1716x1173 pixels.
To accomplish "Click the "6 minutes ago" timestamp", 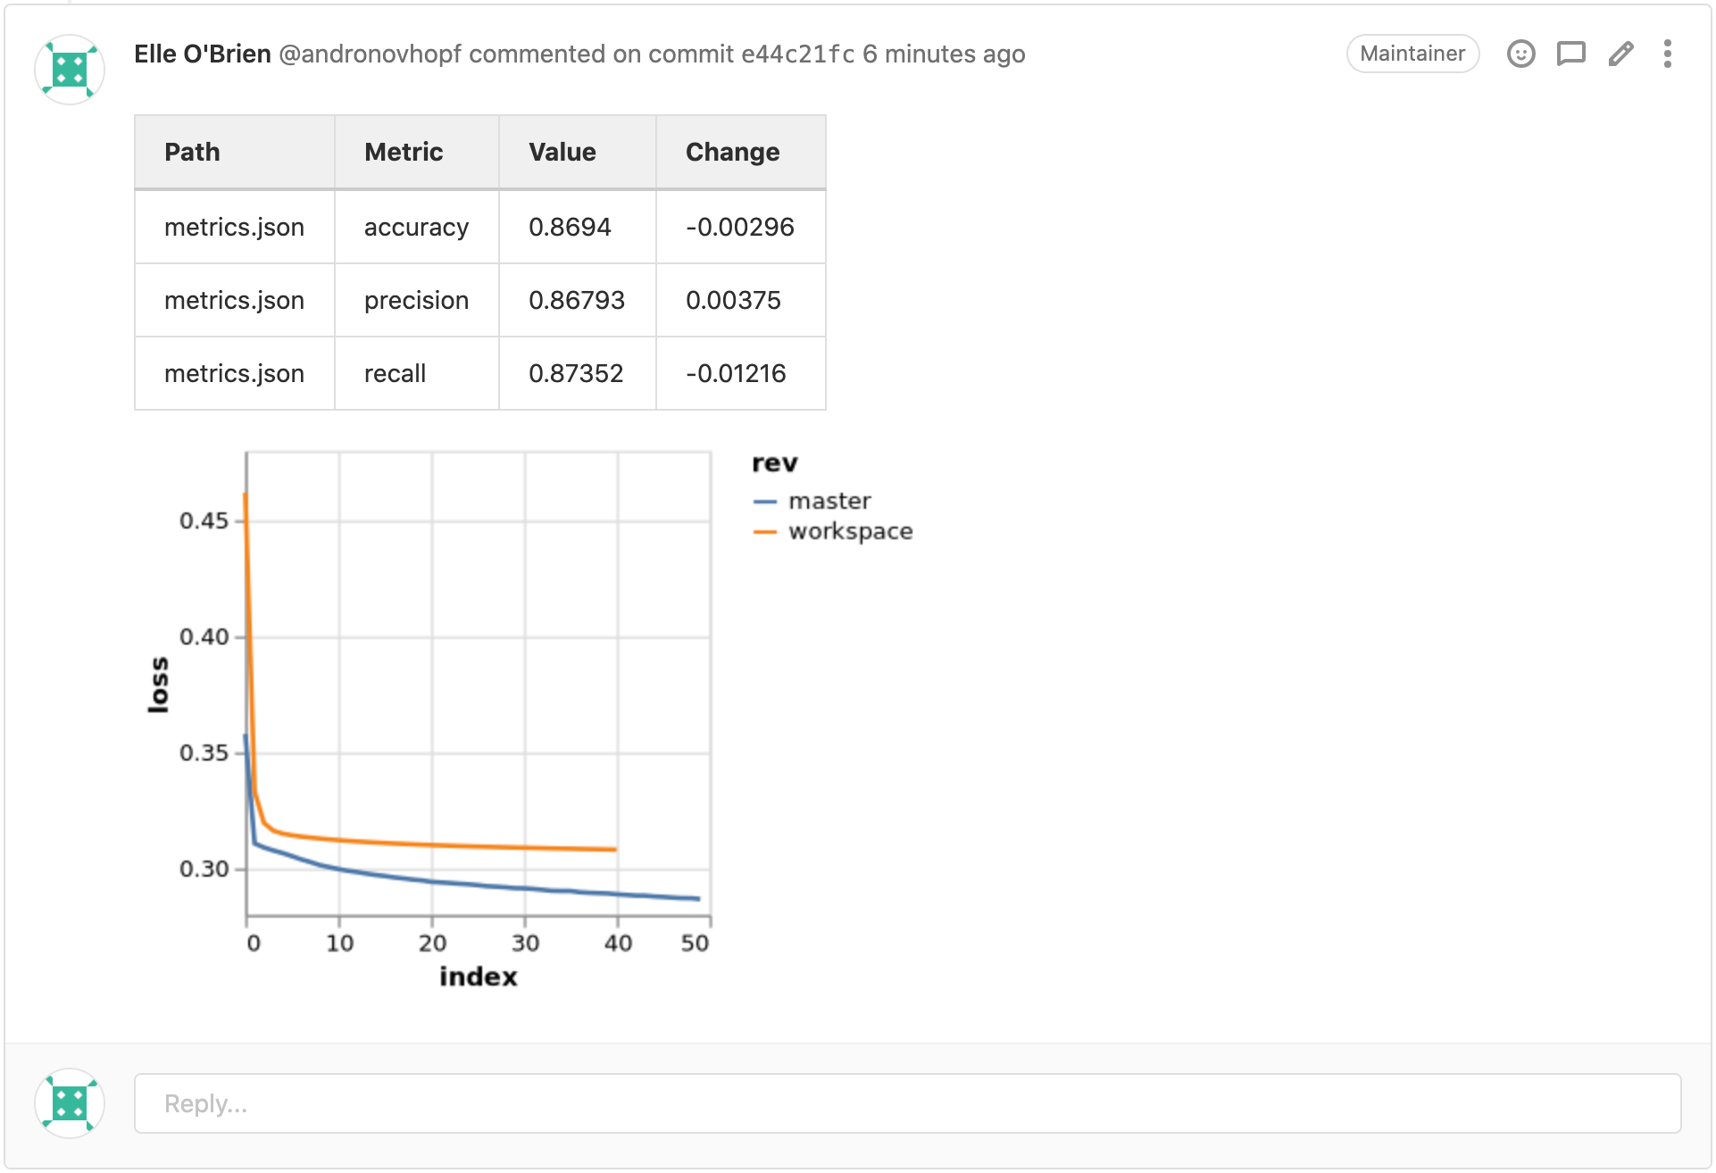I will click(x=943, y=54).
